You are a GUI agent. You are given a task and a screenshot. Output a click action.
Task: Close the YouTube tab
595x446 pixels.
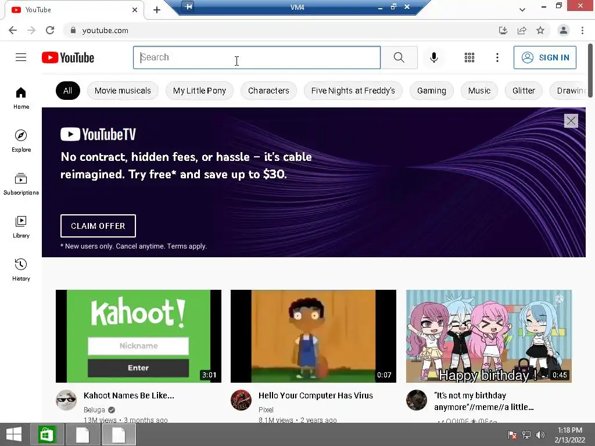point(135,10)
